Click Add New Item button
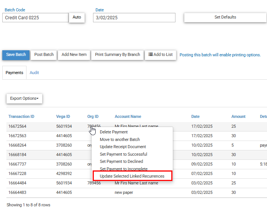 pyautogui.click(x=74, y=55)
